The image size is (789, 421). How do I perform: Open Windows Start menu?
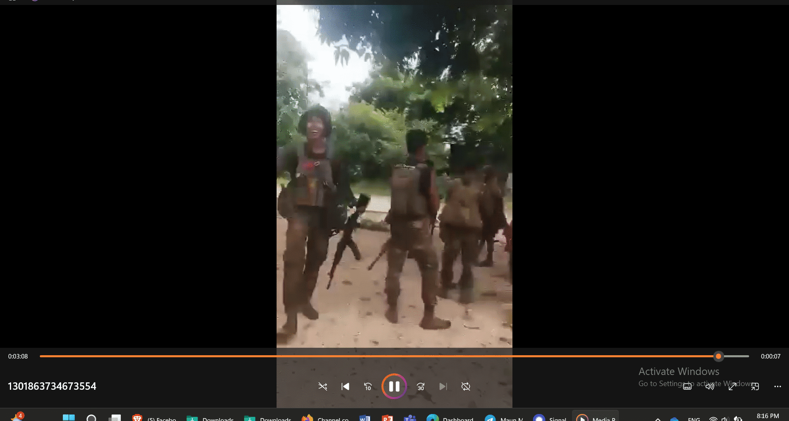pyautogui.click(x=69, y=418)
